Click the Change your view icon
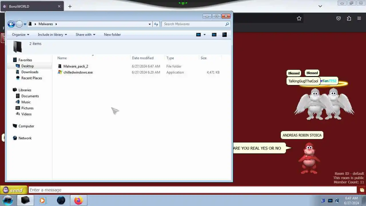Image resolution: width=366 pixels, height=206 pixels. coord(198,35)
